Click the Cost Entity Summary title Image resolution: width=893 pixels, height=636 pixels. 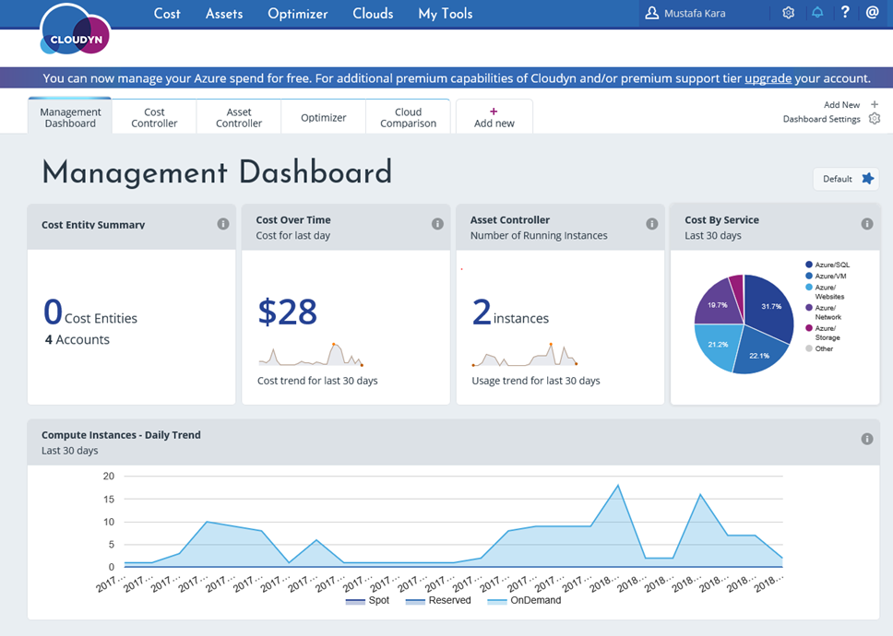pos(93,225)
